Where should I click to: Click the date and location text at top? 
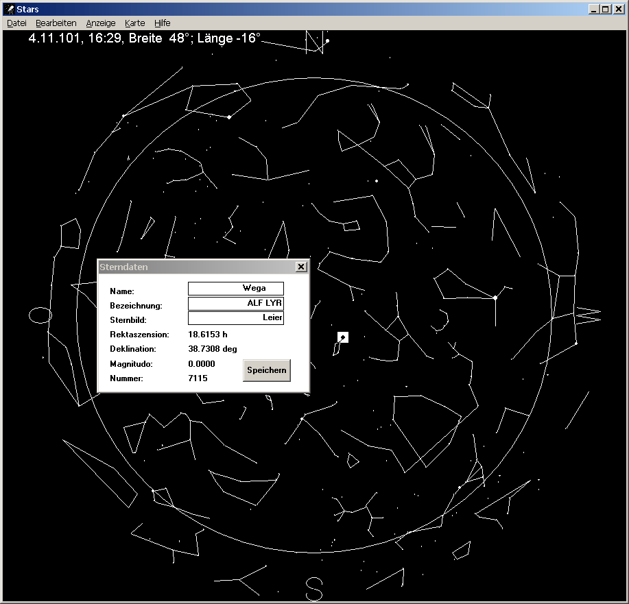tap(145, 38)
